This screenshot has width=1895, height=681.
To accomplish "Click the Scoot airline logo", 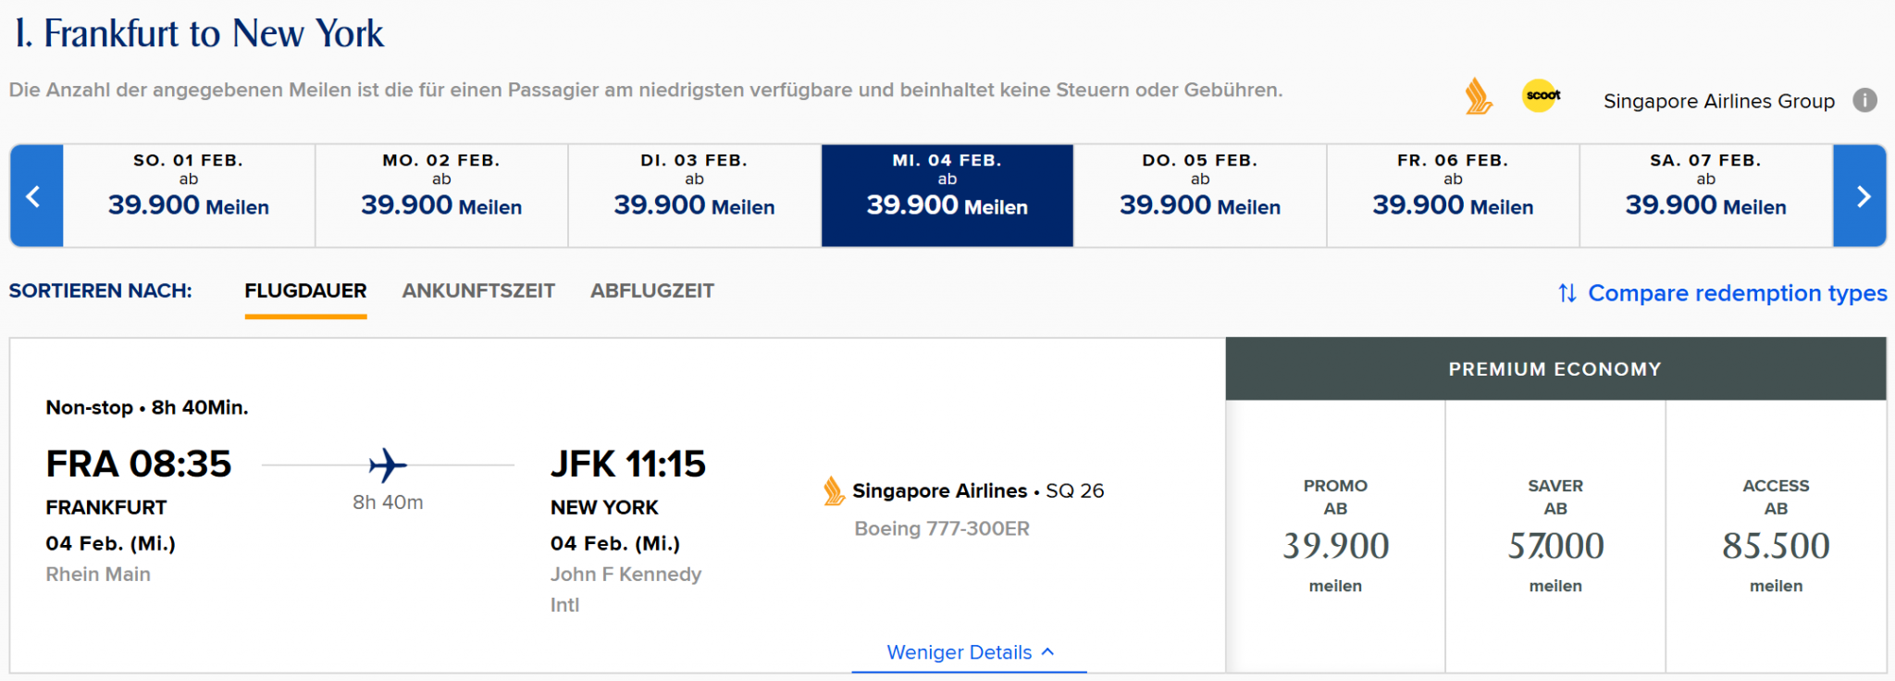I will coord(1542,95).
